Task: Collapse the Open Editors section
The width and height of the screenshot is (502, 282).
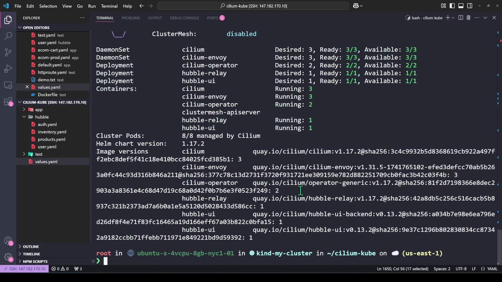Action: coord(20,27)
